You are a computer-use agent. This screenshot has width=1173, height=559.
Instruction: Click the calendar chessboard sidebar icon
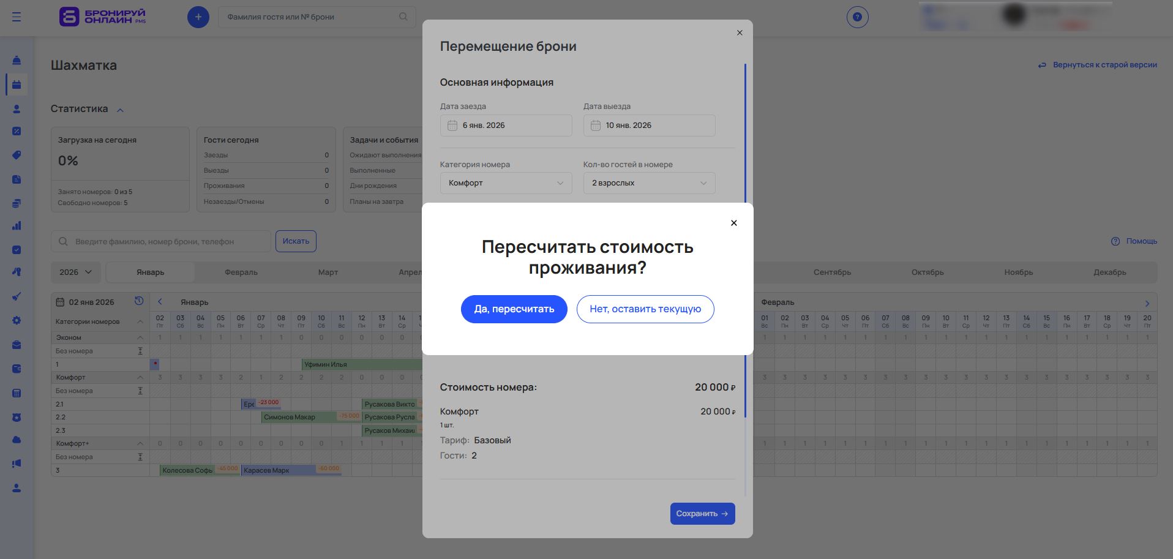point(17,84)
